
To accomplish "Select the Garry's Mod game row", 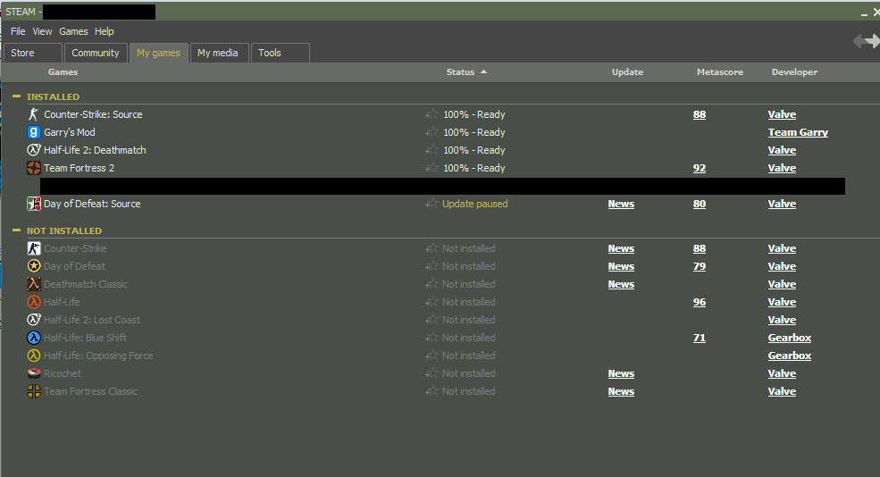I will (440, 132).
